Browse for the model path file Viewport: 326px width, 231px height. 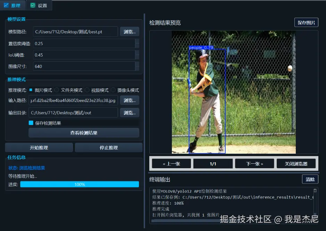point(129,32)
